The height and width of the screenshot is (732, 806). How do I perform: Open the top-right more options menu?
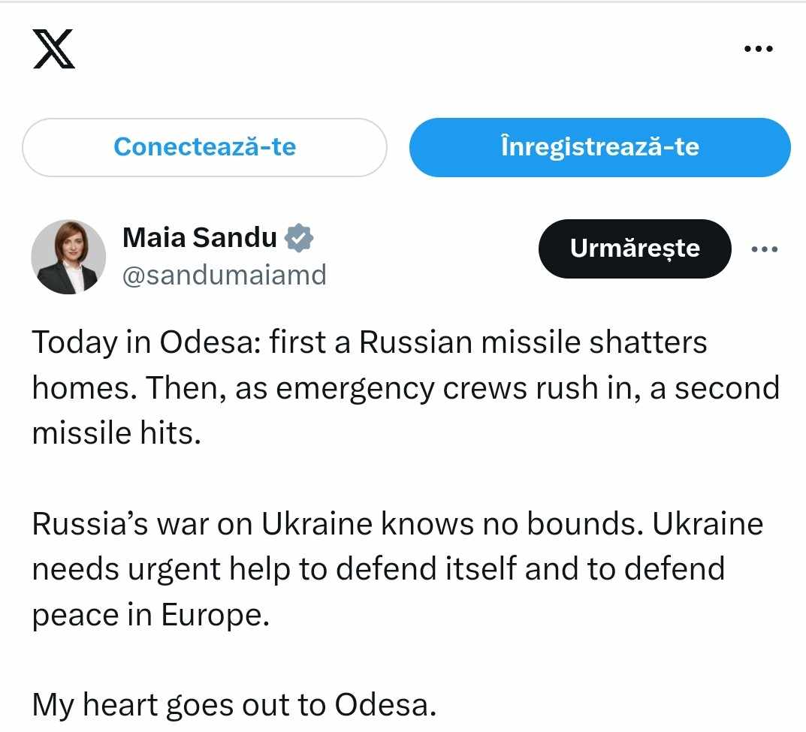[x=758, y=50]
